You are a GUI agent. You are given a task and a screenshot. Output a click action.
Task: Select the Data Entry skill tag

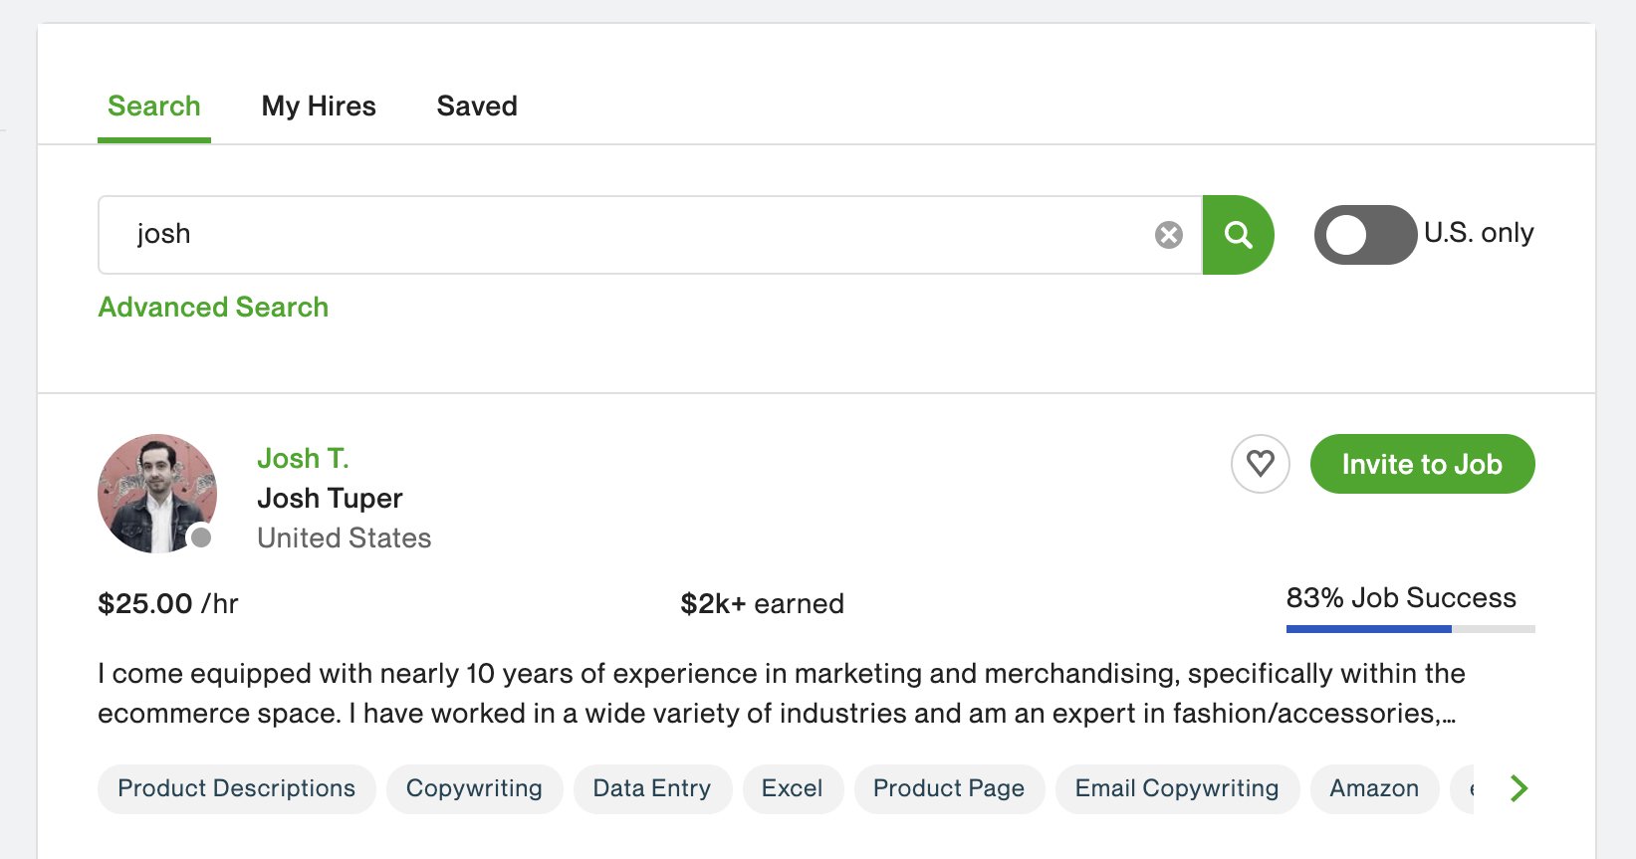click(652, 788)
